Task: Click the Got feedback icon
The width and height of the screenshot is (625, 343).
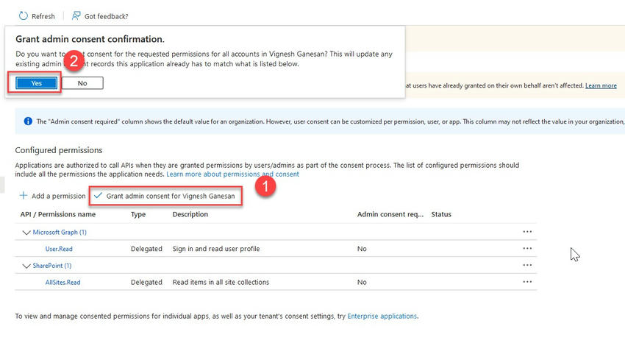Action: click(76, 15)
